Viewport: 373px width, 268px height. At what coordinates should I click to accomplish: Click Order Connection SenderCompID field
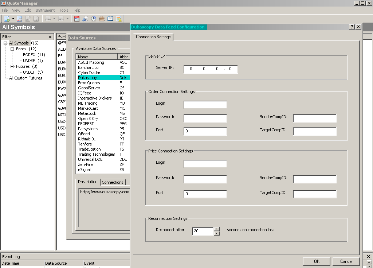pos(314,118)
